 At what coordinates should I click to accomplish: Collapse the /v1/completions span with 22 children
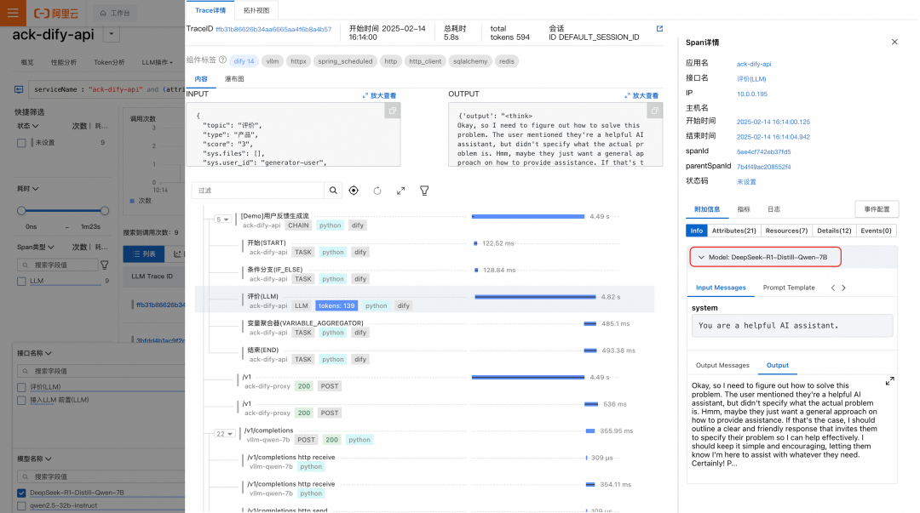(223, 433)
